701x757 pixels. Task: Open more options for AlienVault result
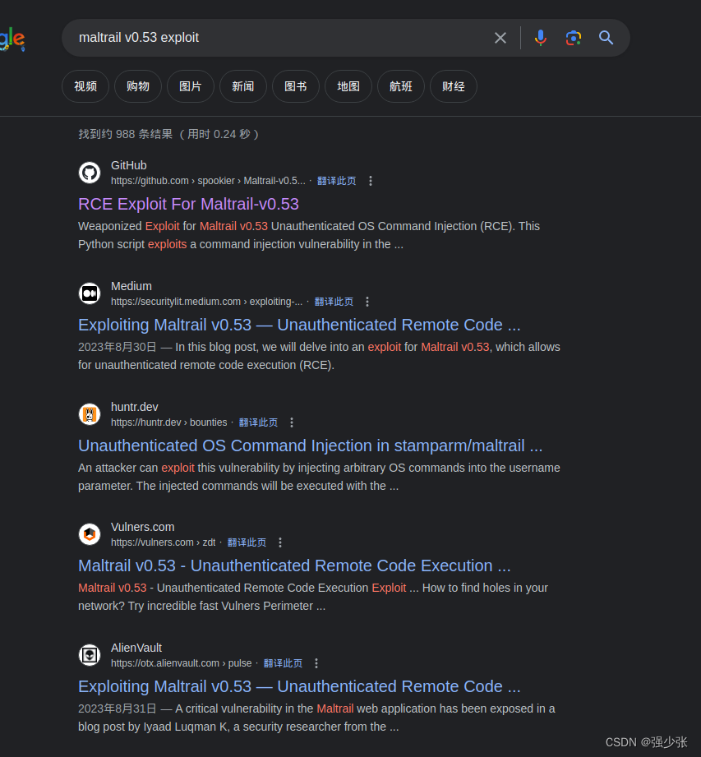click(x=316, y=663)
